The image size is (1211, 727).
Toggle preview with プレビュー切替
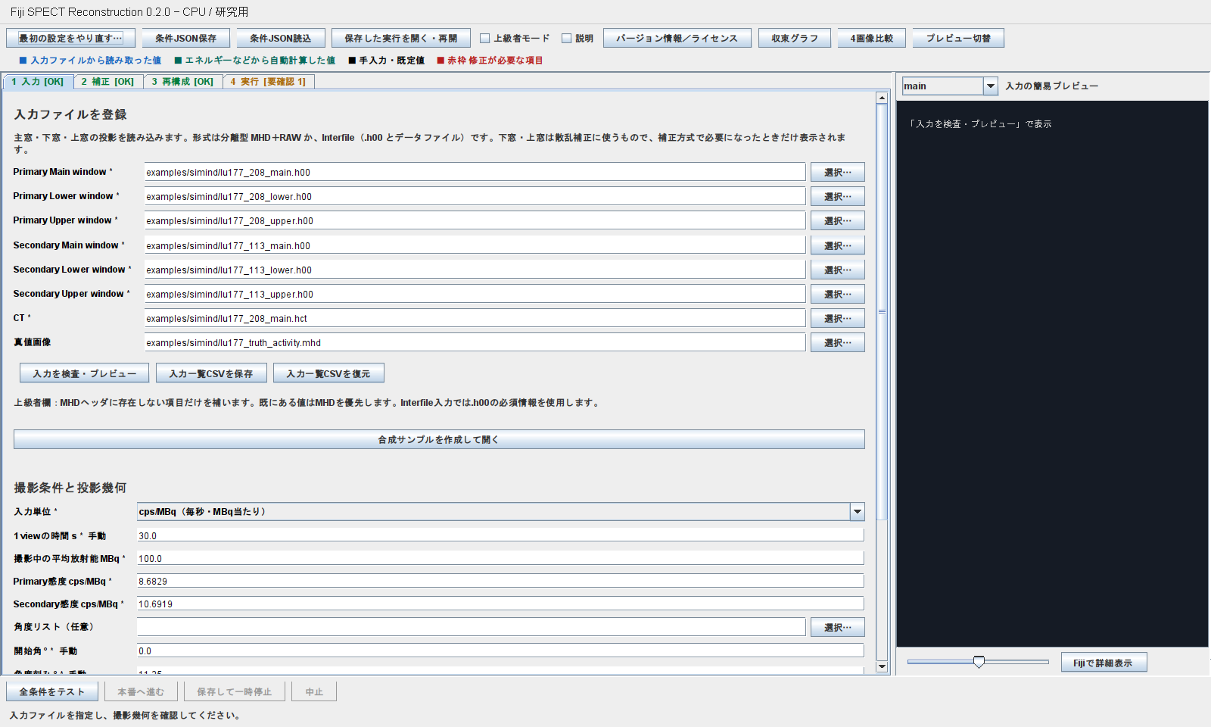[958, 38]
